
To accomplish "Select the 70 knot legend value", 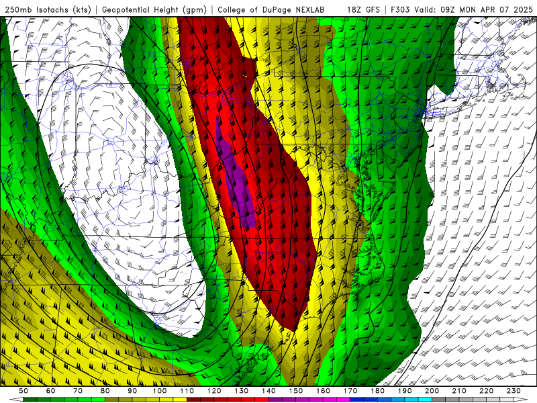I will 78,391.
